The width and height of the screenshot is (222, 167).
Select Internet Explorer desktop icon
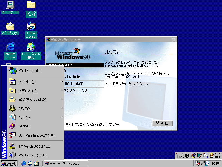pos(10,51)
